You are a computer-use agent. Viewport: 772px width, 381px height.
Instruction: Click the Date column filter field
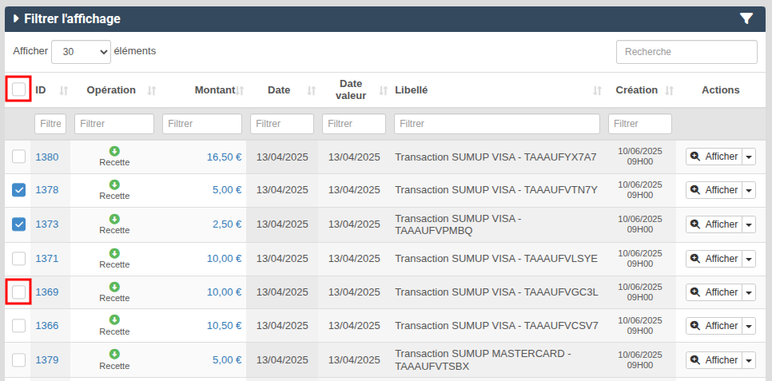tap(281, 124)
